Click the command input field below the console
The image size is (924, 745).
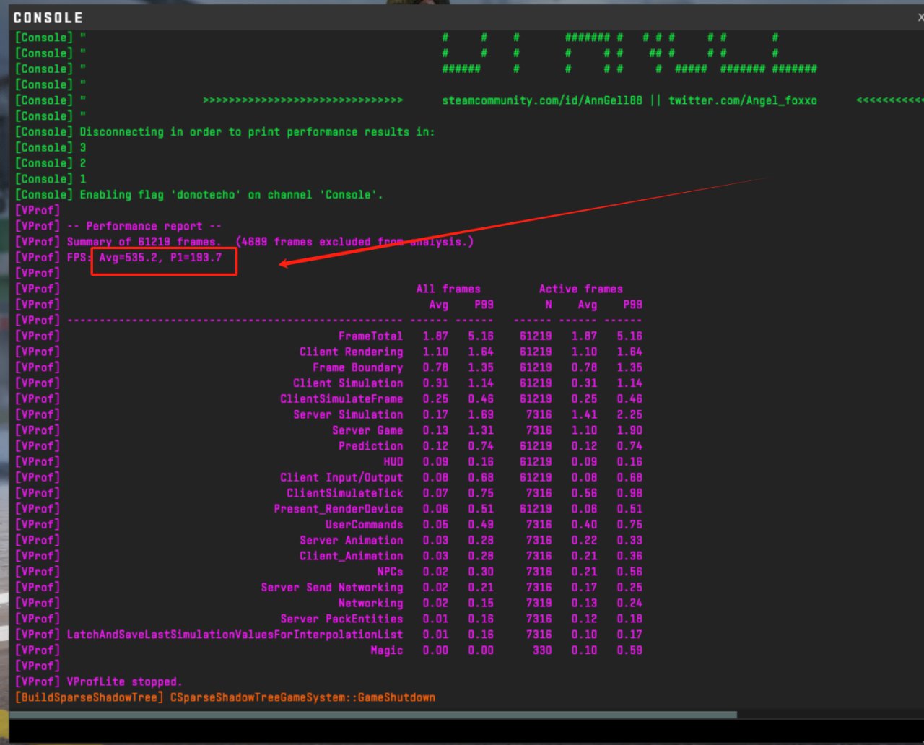[466, 731]
